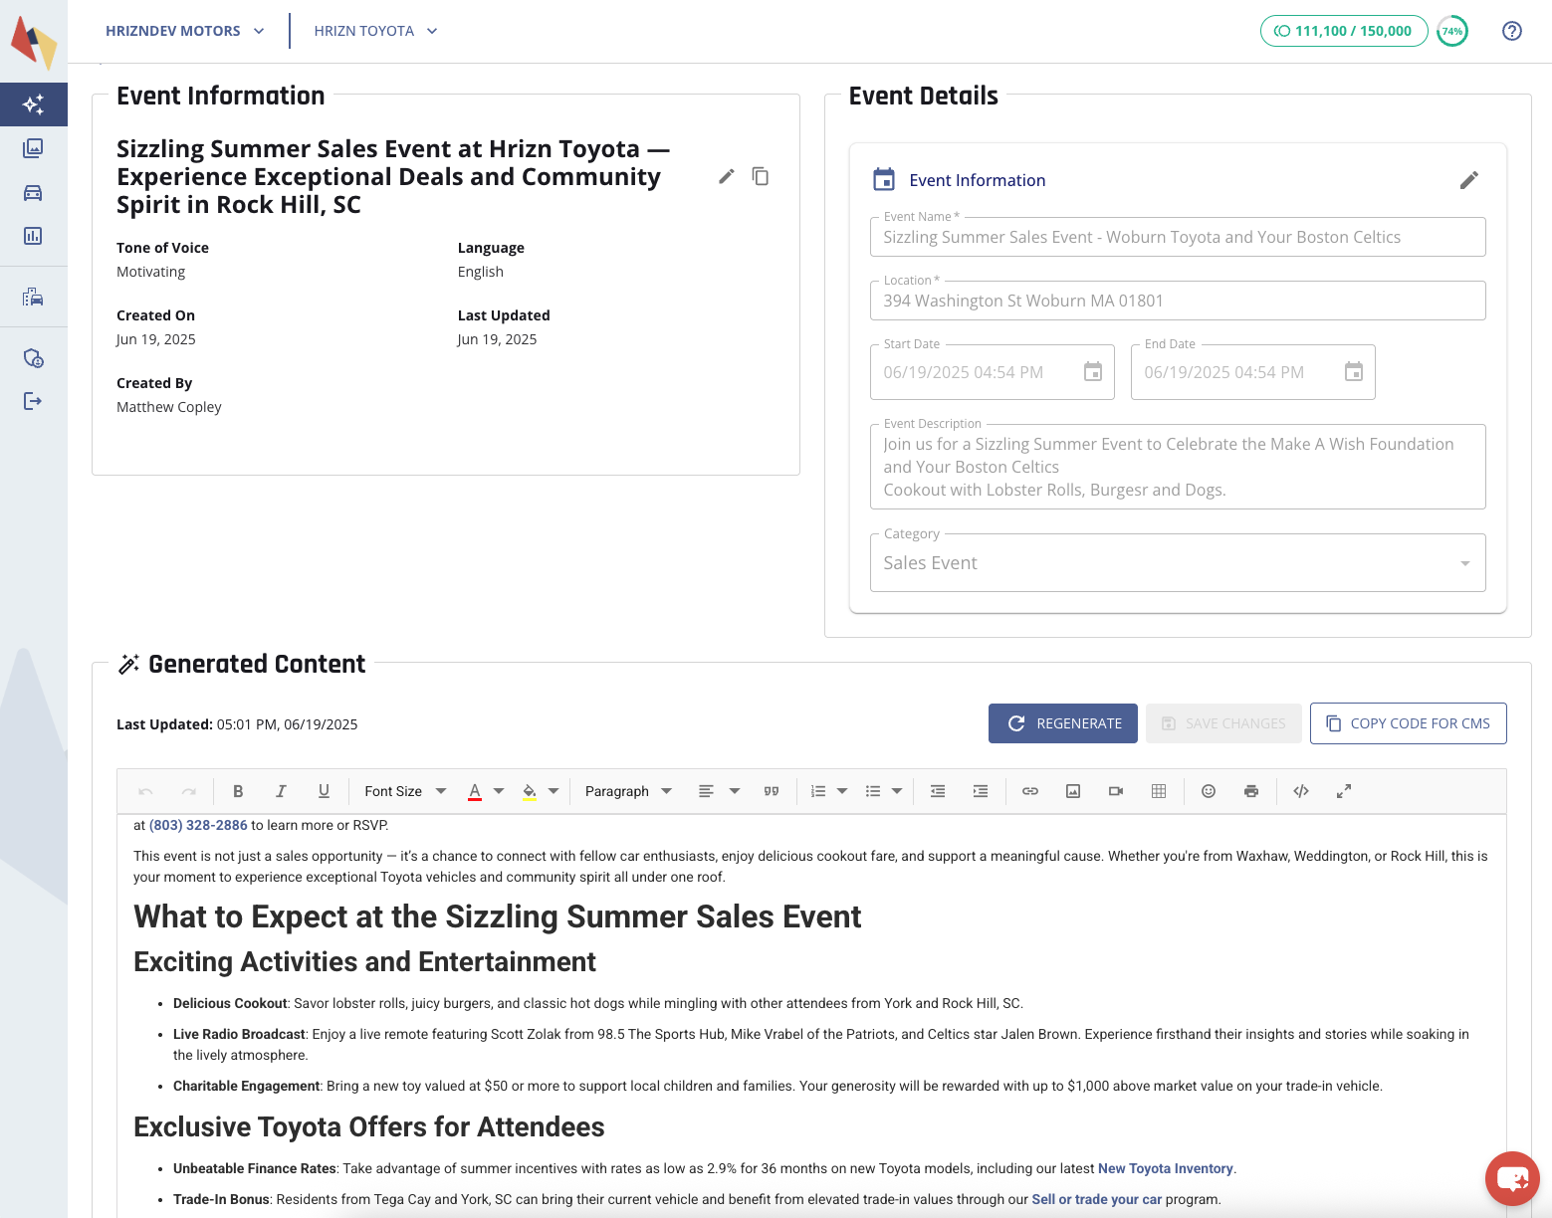The width and height of the screenshot is (1552, 1218).
Task: Click the Event Name input field
Action: point(1178,237)
